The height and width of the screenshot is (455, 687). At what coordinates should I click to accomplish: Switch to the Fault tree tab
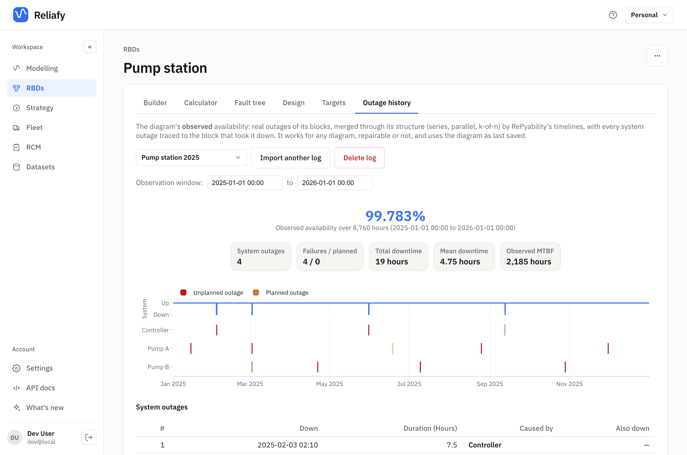click(x=250, y=103)
